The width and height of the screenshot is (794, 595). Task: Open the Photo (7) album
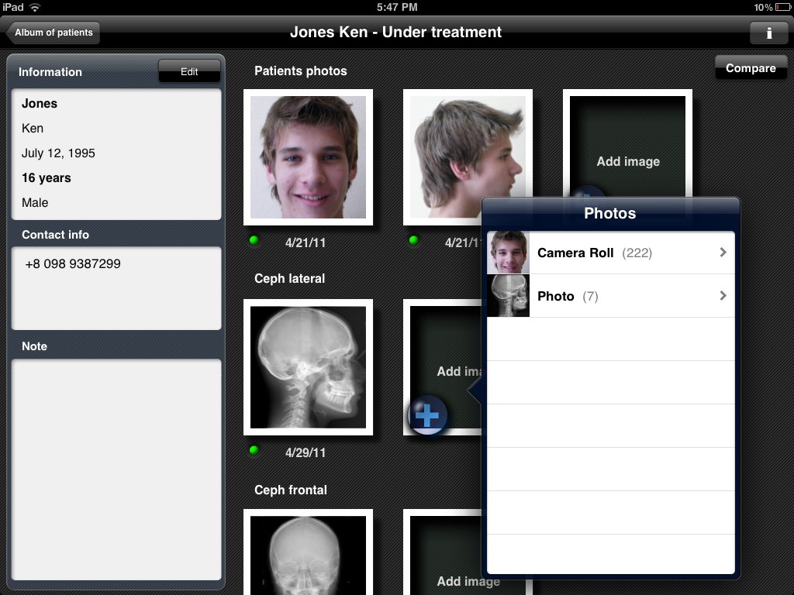pyautogui.click(x=567, y=296)
